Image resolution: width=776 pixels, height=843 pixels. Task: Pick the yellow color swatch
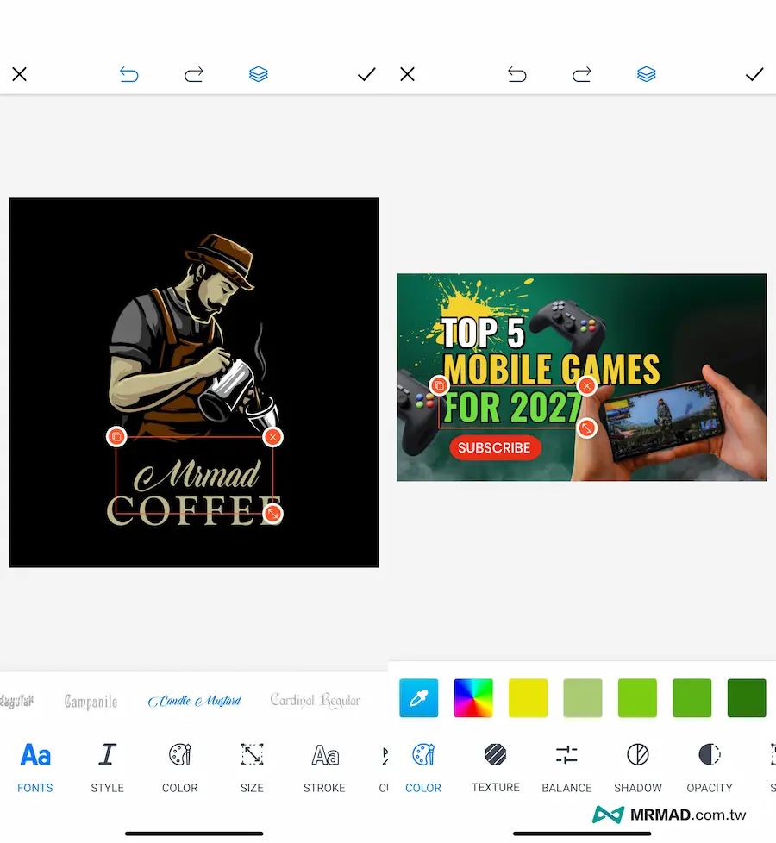529,698
